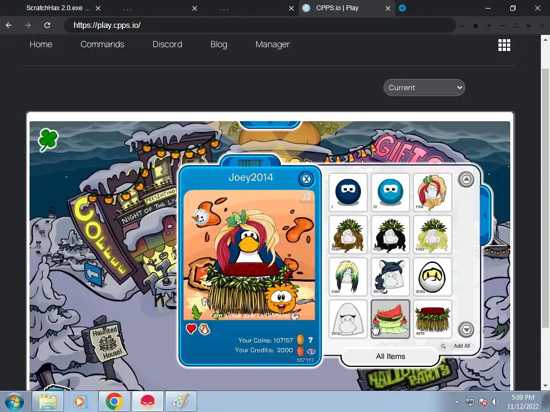
Task: Click the inventory search magnifier icon
Action: click(443, 346)
